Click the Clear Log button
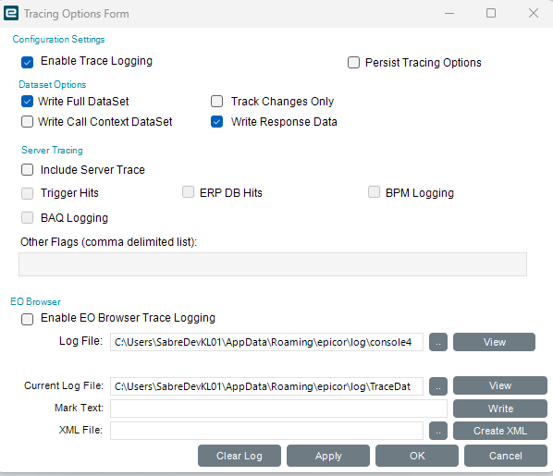553x476 pixels. (x=240, y=456)
